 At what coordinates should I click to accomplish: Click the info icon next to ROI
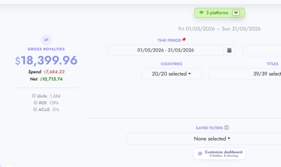(x=36, y=103)
